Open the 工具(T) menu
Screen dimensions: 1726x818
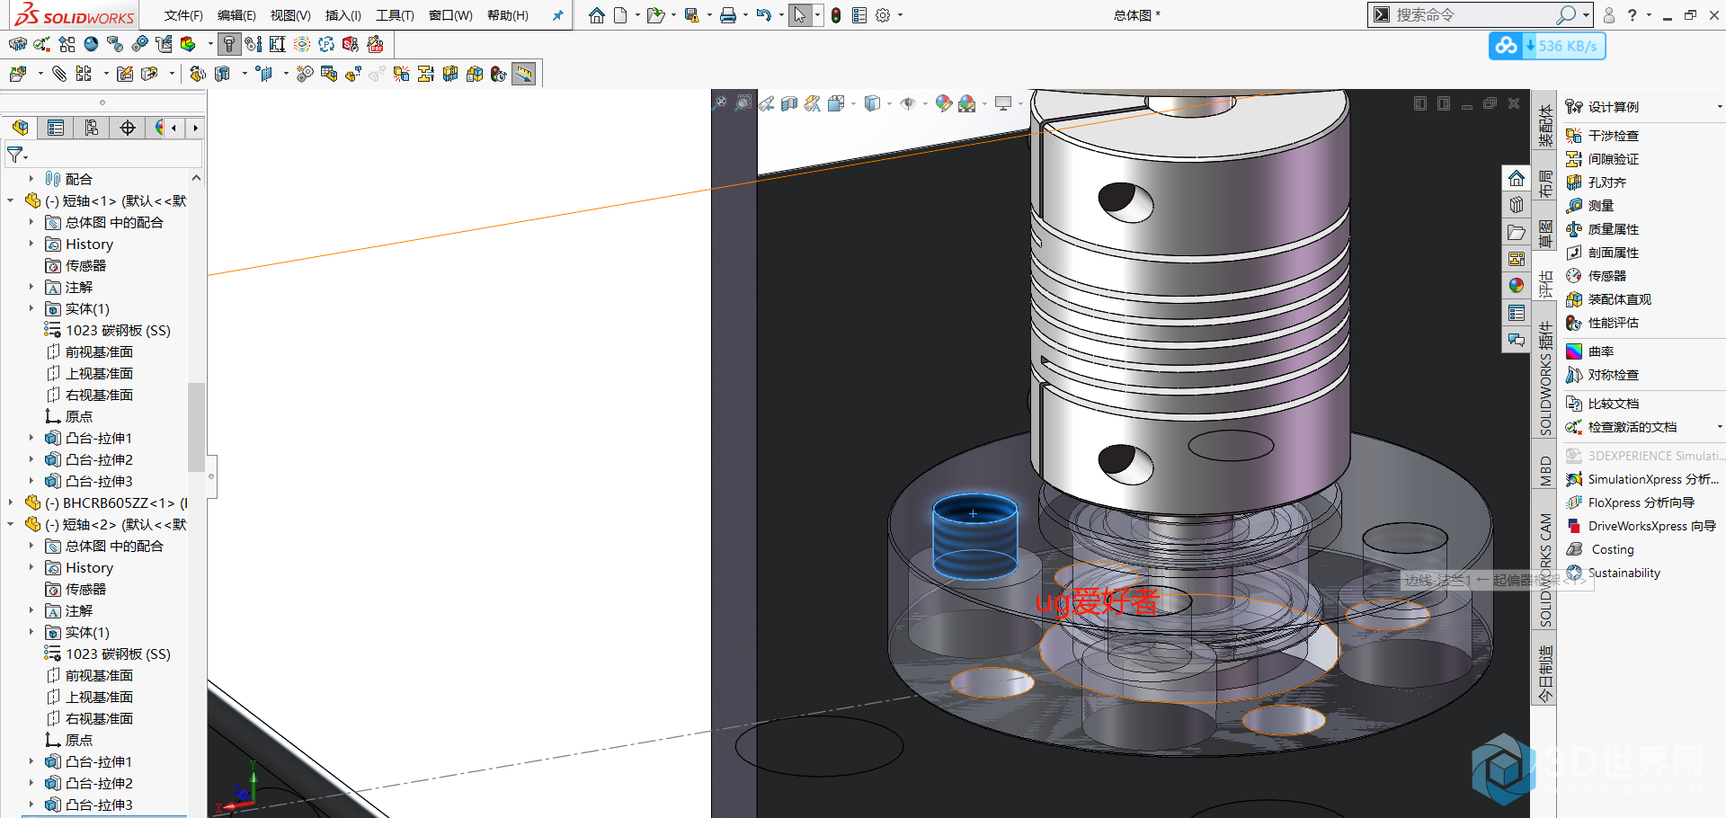click(x=395, y=15)
